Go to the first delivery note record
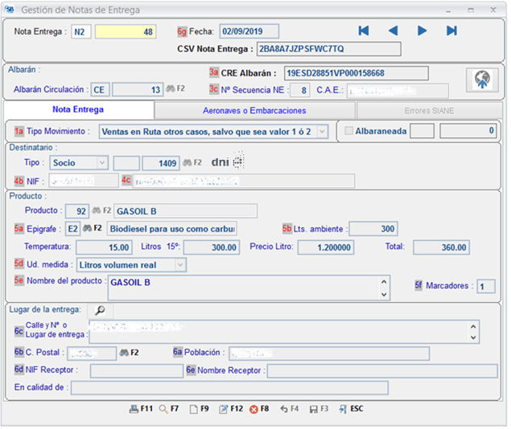The image size is (511, 429). pos(364,31)
